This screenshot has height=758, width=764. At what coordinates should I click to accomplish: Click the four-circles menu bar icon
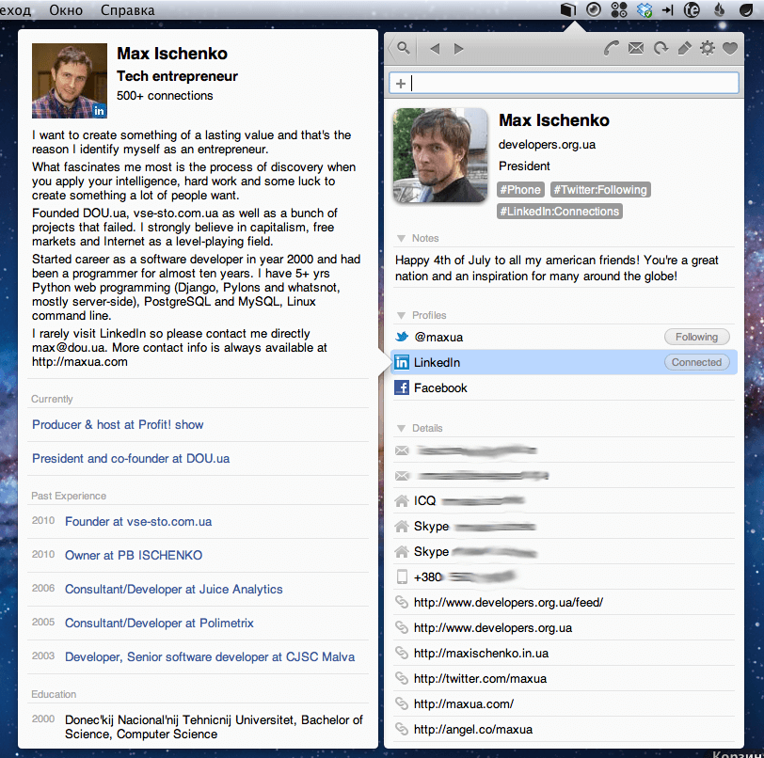pos(619,9)
